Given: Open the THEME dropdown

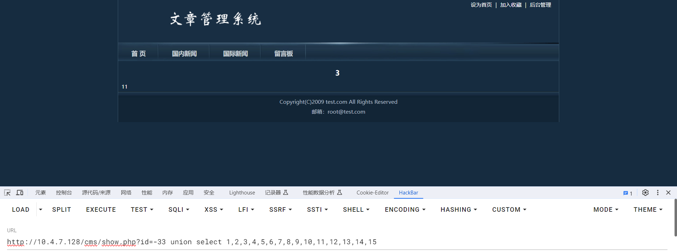Looking at the screenshot, I should [x=648, y=210].
